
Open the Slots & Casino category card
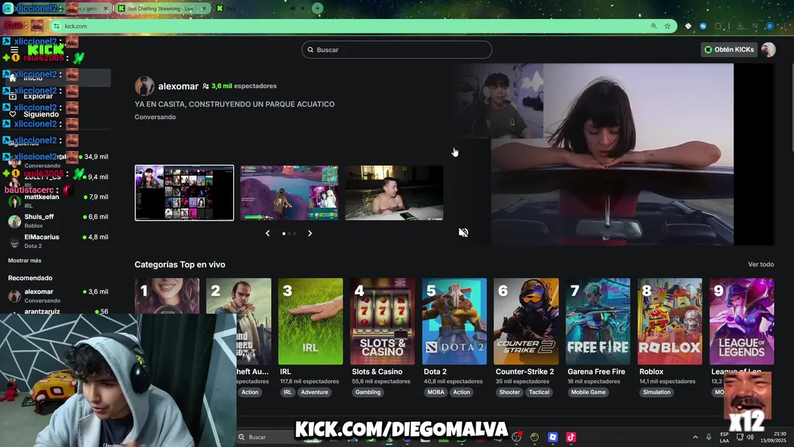[x=382, y=321]
